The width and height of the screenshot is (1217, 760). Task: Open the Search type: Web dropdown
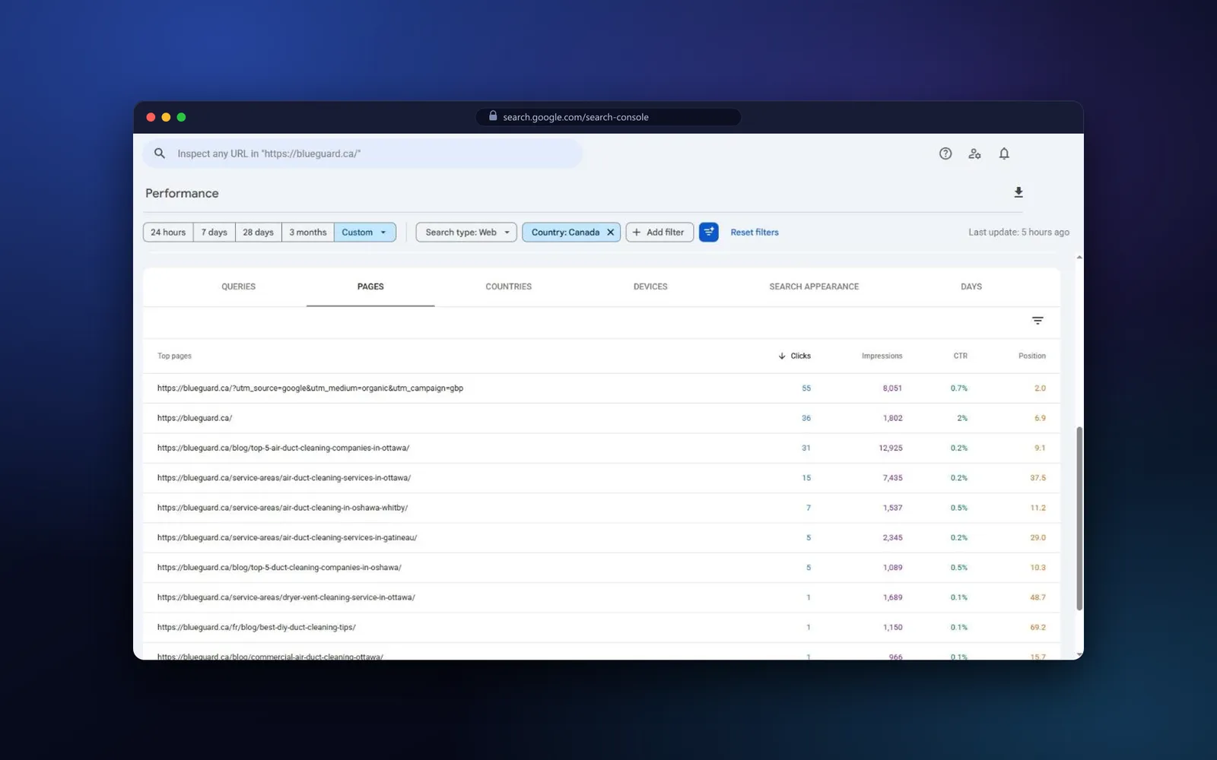pyautogui.click(x=466, y=232)
